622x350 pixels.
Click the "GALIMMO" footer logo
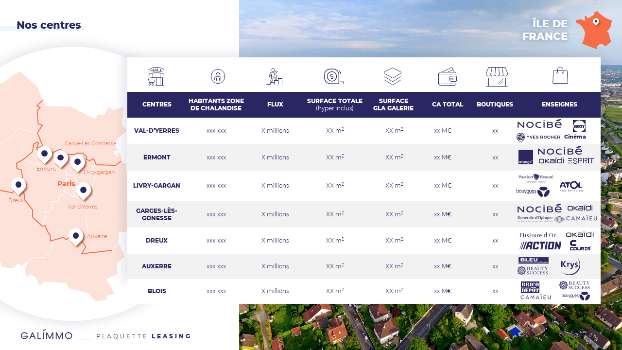pyautogui.click(x=47, y=335)
